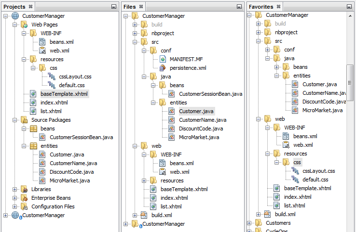Expand the conf folder in Favorites panel
The height and width of the screenshot is (232, 356).
click(x=267, y=50)
